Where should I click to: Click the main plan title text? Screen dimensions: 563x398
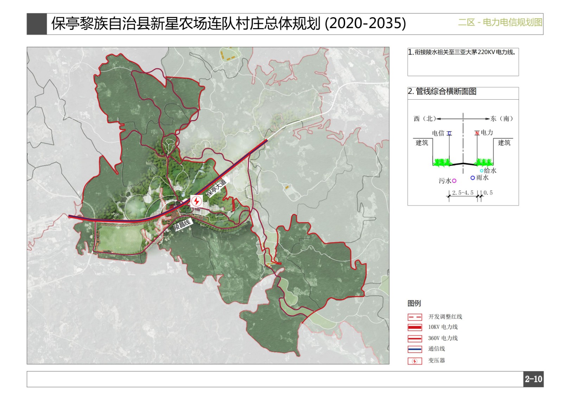tap(228, 24)
